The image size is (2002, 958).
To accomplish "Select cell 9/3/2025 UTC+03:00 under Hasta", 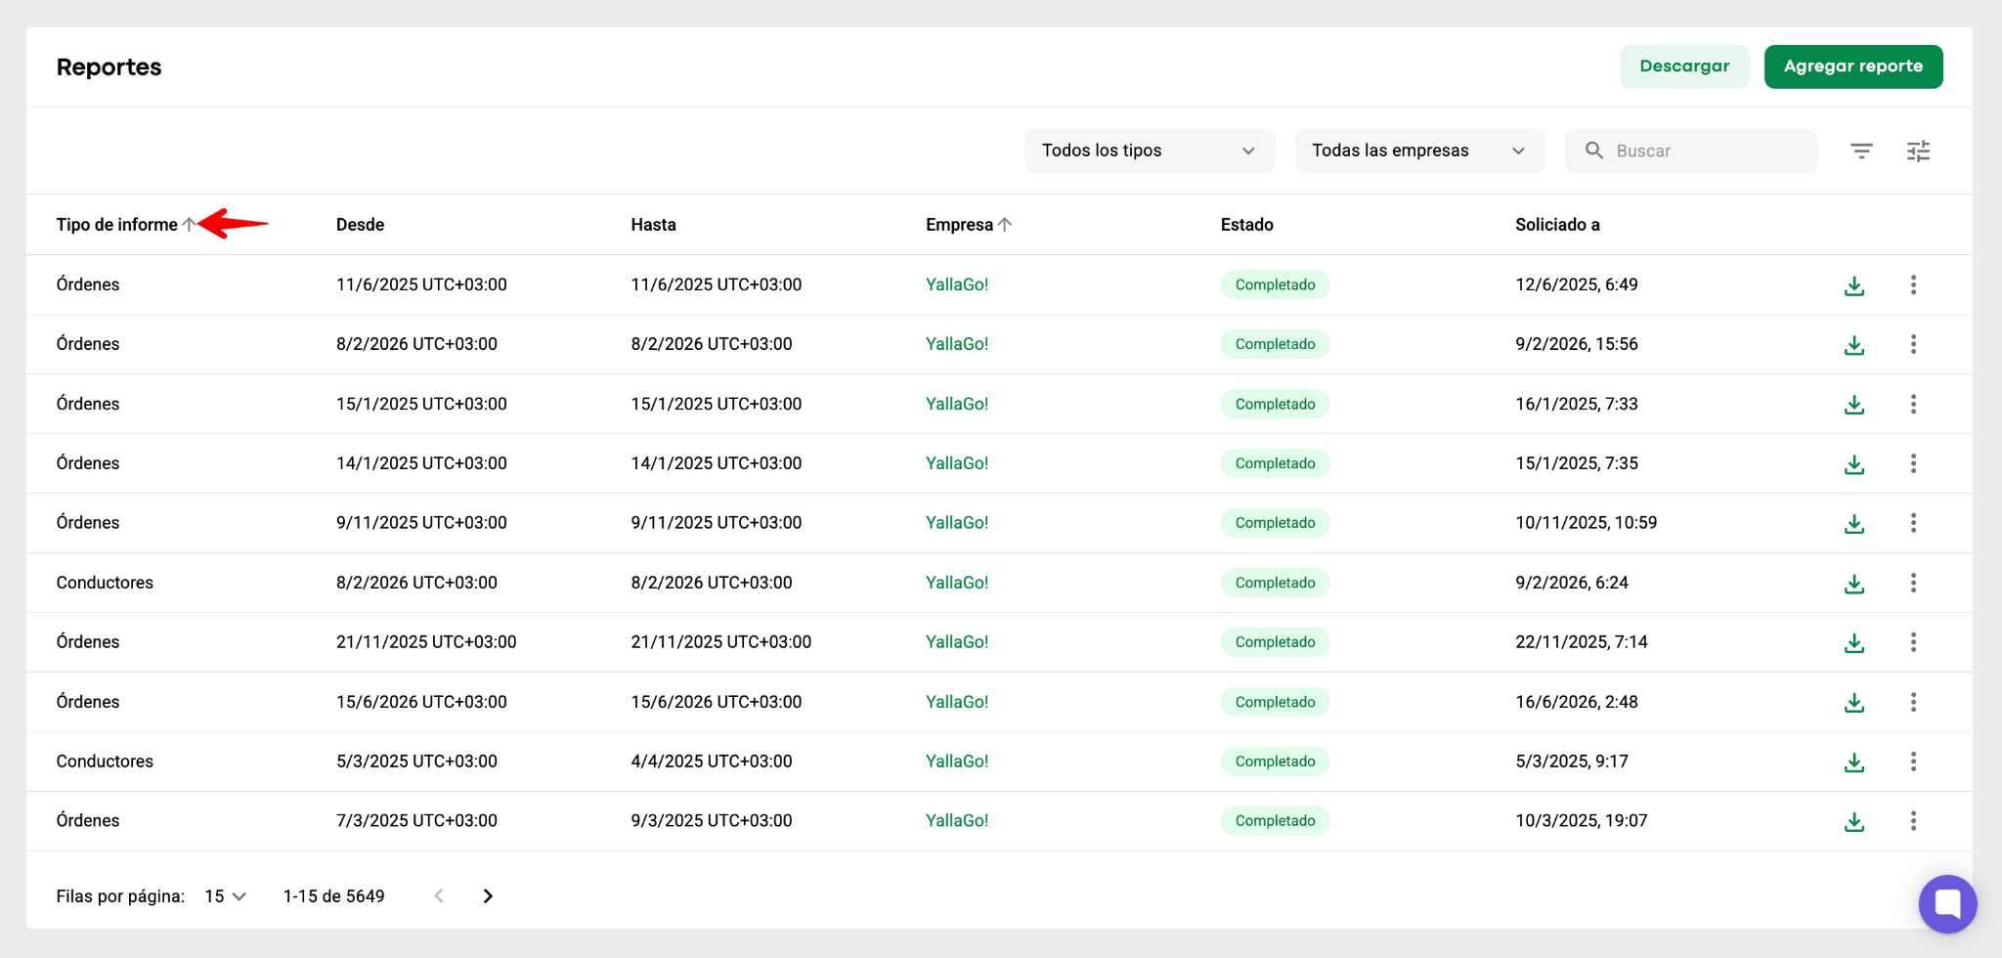I will click(712, 821).
